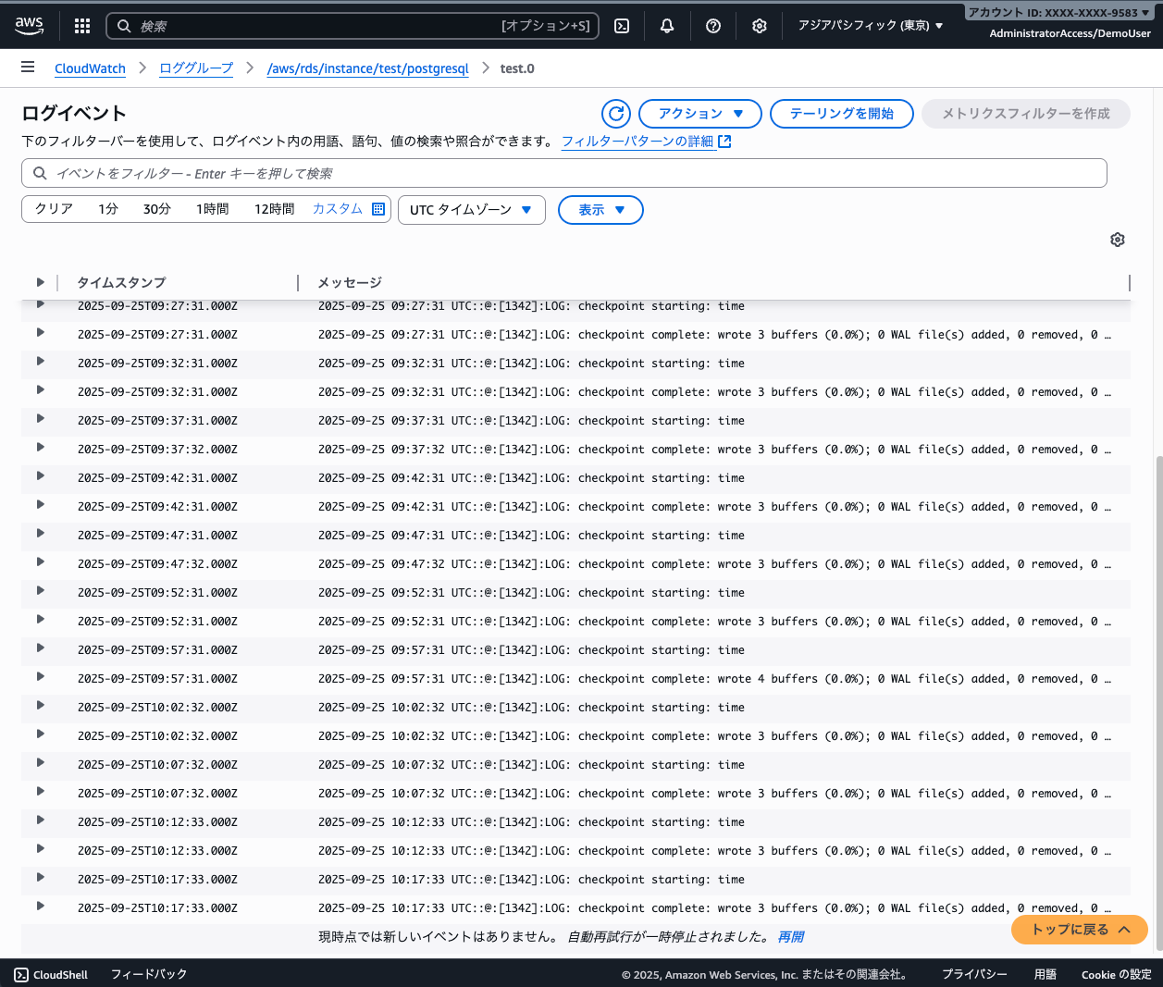Open 用語 footer link
This screenshot has width=1163, height=987.
(1045, 974)
